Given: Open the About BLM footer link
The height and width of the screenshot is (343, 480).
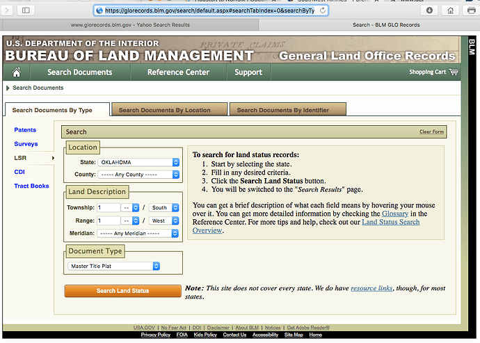Looking at the screenshot, I should tap(247, 328).
